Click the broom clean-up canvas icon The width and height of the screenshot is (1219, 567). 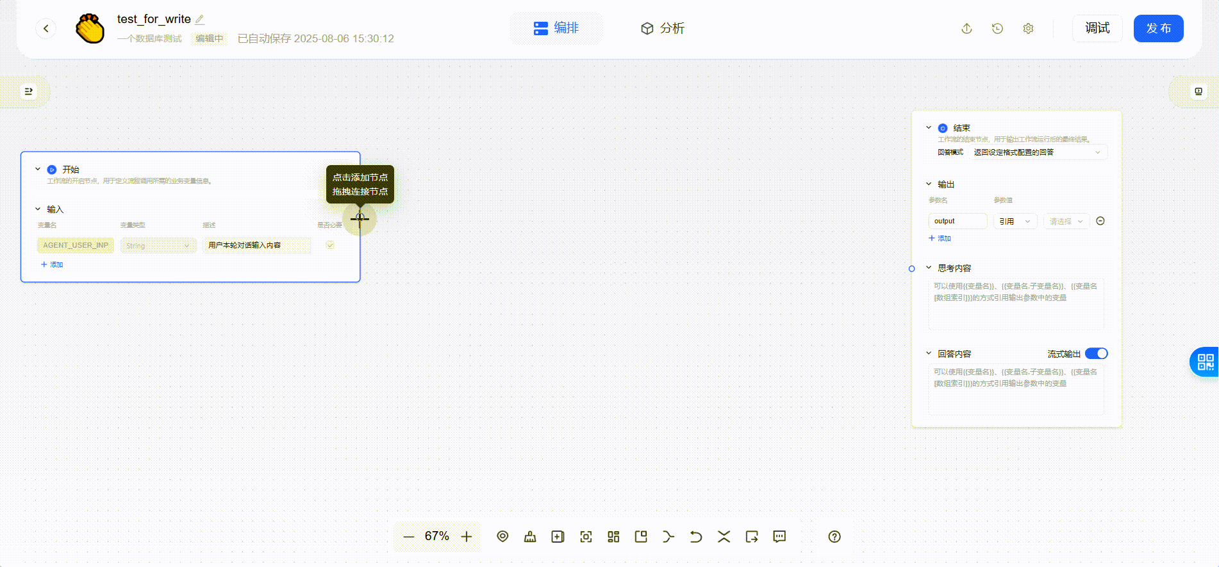click(x=530, y=537)
